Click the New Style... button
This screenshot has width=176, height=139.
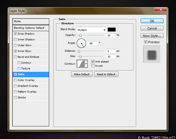point(152,36)
